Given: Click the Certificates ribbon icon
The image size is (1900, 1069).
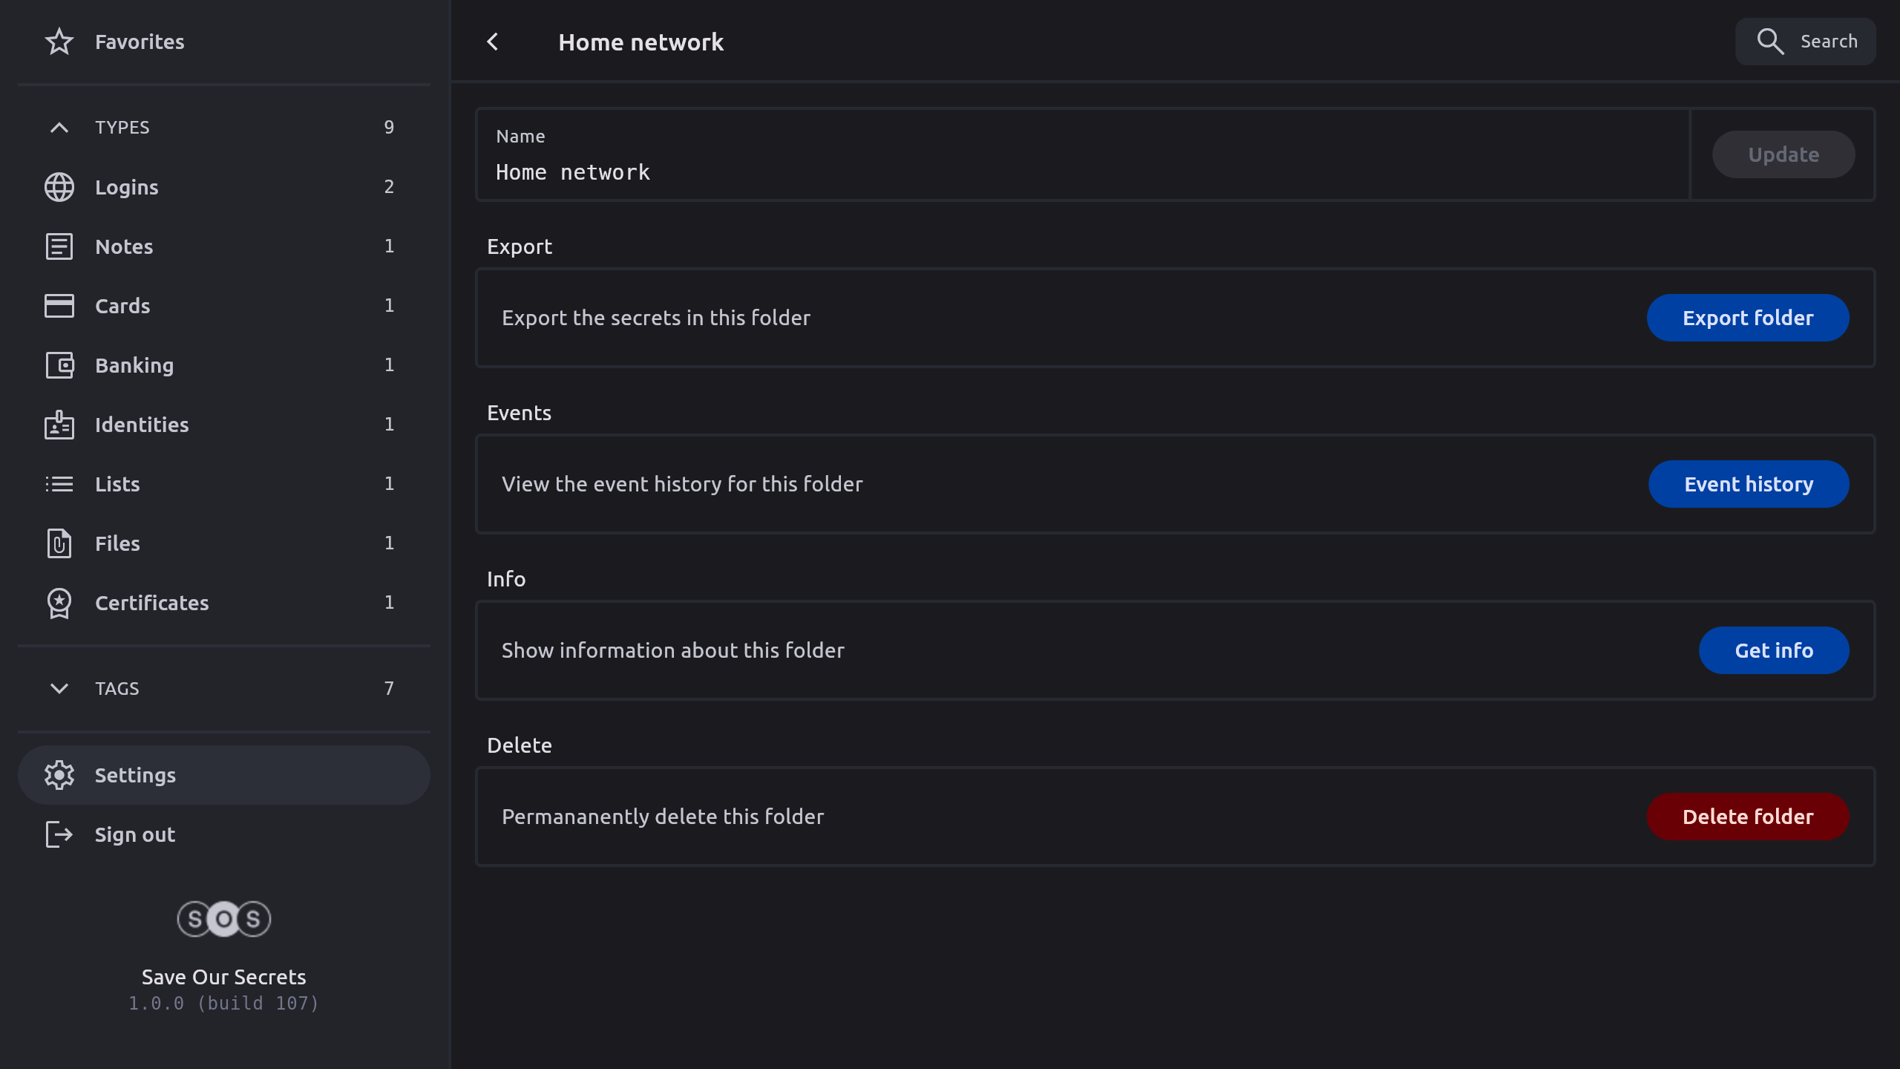Looking at the screenshot, I should coord(59,603).
